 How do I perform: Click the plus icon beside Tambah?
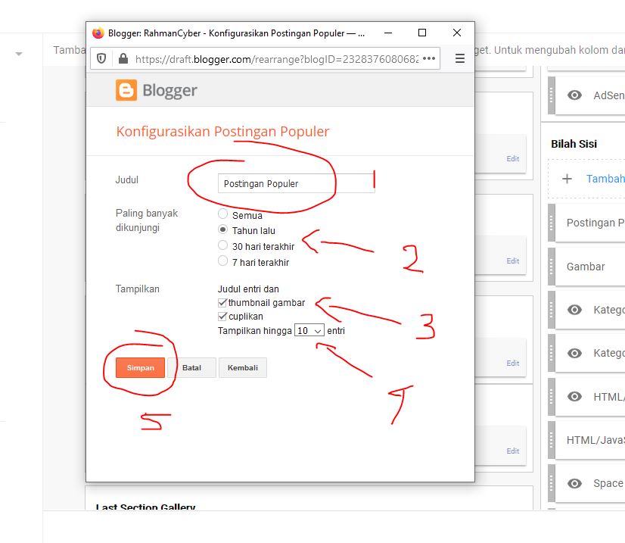pyautogui.click(x=567, y=179)
